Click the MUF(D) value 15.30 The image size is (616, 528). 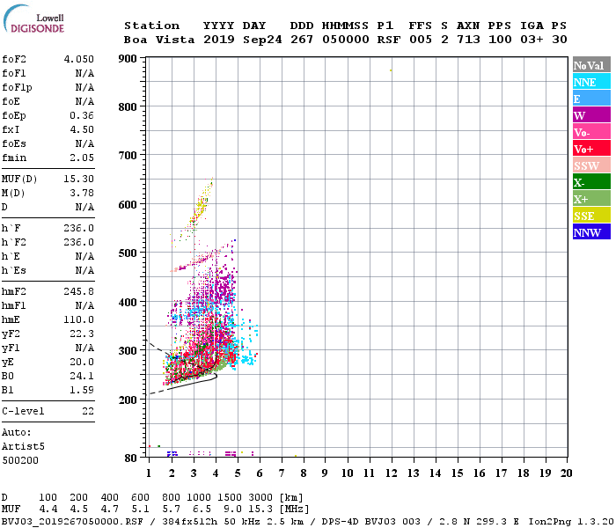(x=79, y=179)
